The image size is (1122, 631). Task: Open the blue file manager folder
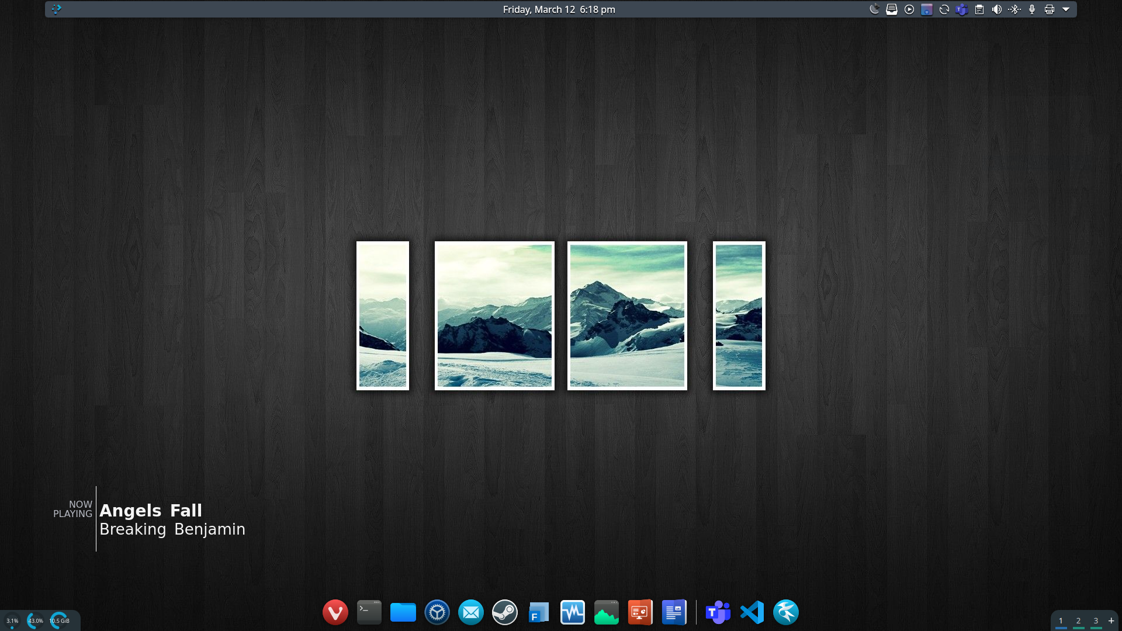click(x=403, y=612)
